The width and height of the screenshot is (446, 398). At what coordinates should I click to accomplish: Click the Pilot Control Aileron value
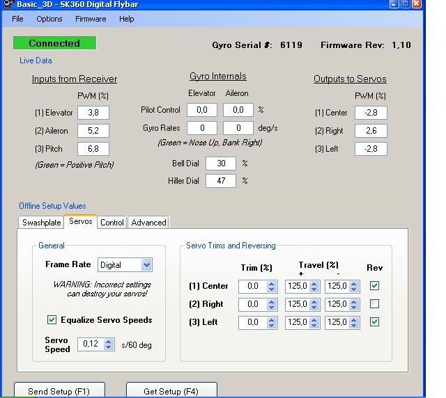238,110
